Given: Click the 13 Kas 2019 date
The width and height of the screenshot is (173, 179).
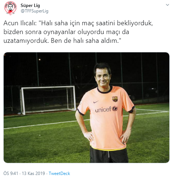Looking at the screenshot, I should (33, 174).
